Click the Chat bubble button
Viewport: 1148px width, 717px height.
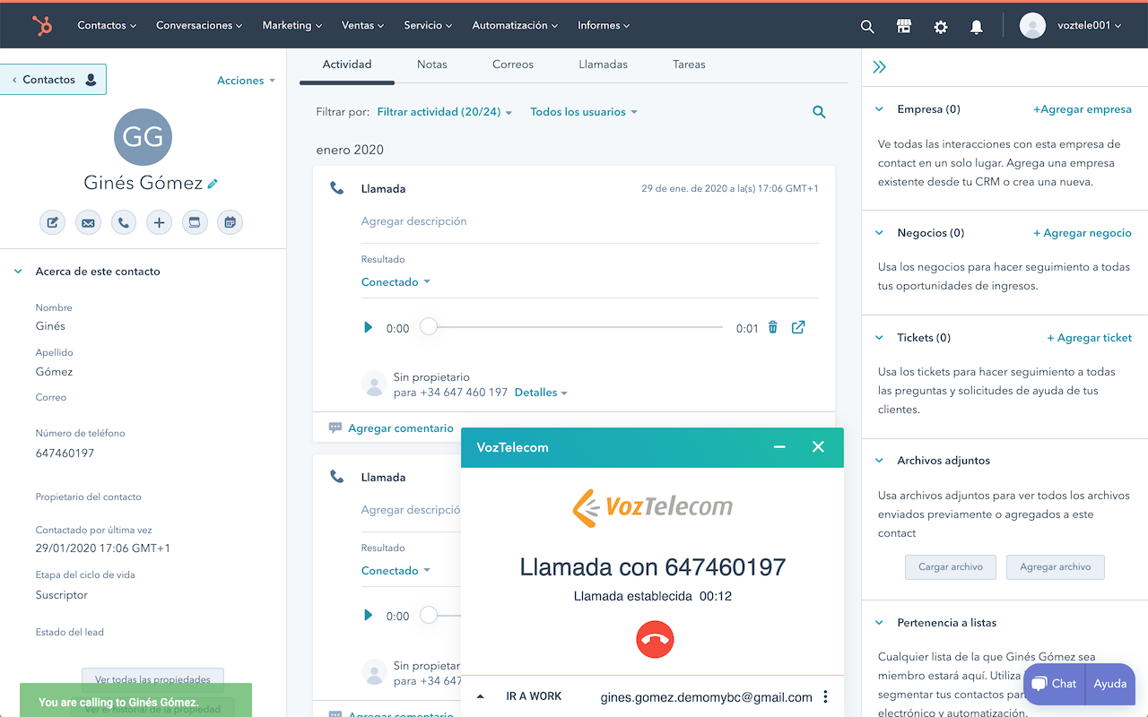[x=1054, y=684]
